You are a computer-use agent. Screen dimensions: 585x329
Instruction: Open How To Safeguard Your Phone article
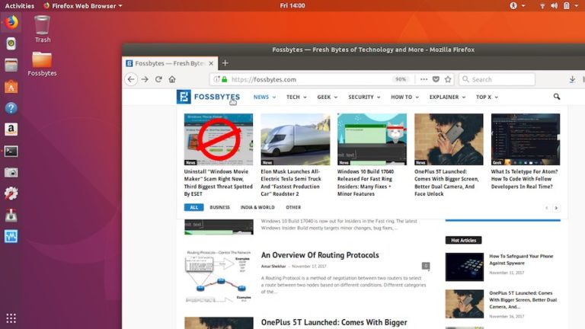(x=521, y=260)
